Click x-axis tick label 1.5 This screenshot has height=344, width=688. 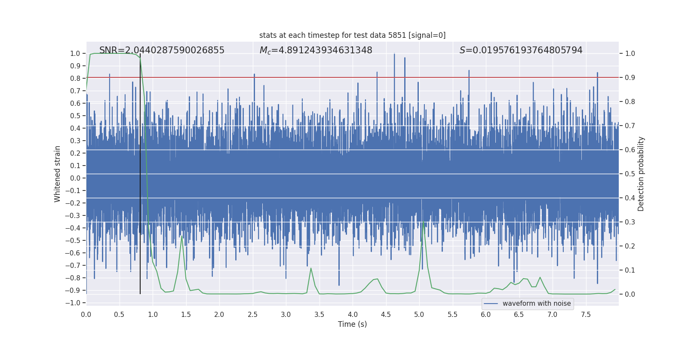(186, 314)
